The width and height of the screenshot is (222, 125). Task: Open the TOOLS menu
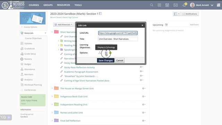pos(78,5)
